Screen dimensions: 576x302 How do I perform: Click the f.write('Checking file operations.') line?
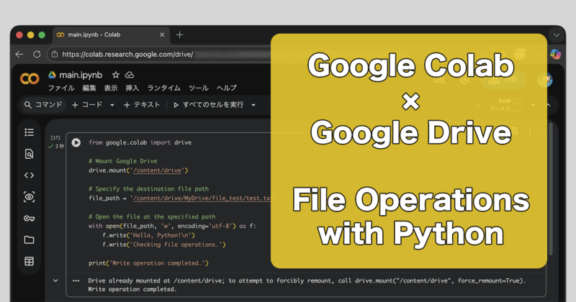(164, 244)
